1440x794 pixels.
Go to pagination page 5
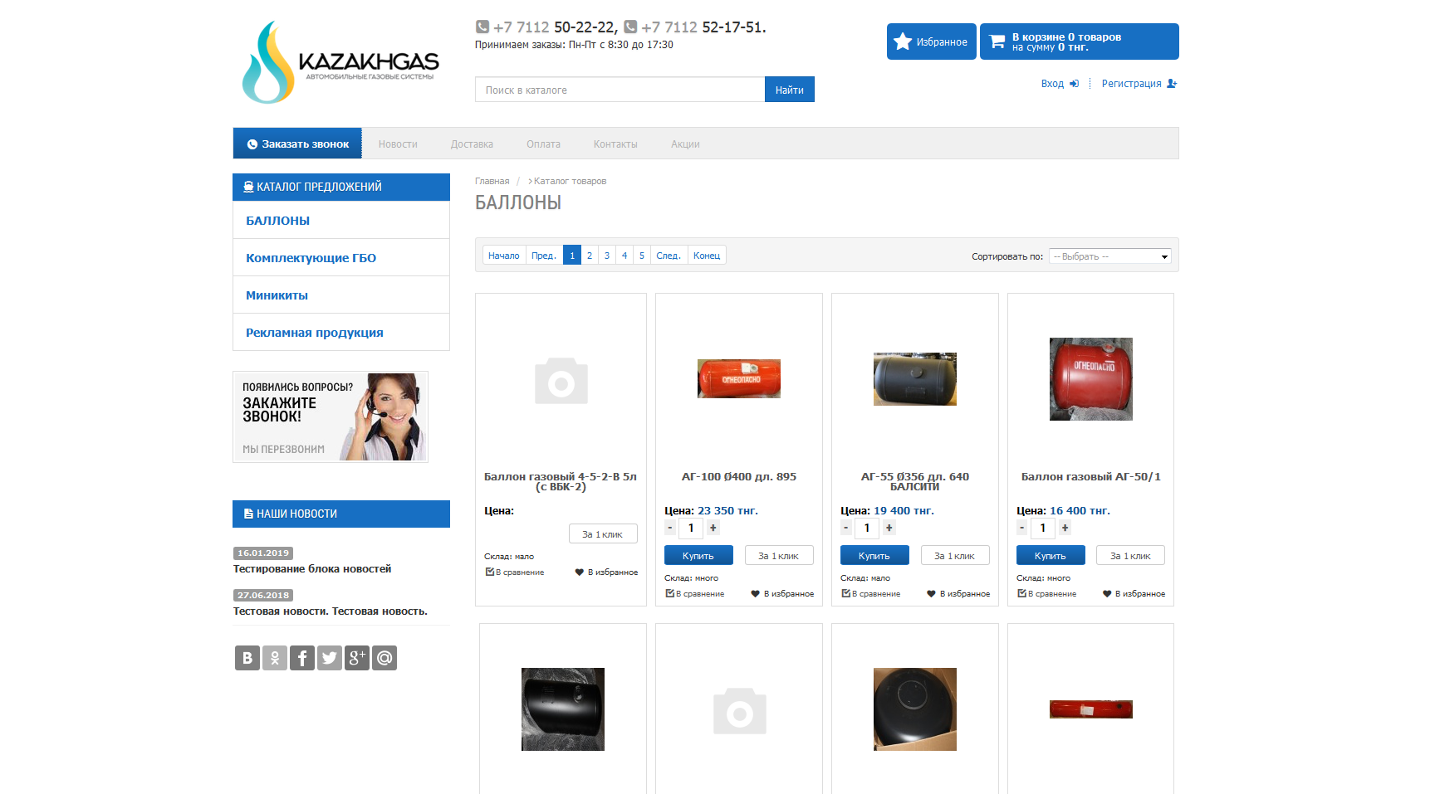point(642,256)
